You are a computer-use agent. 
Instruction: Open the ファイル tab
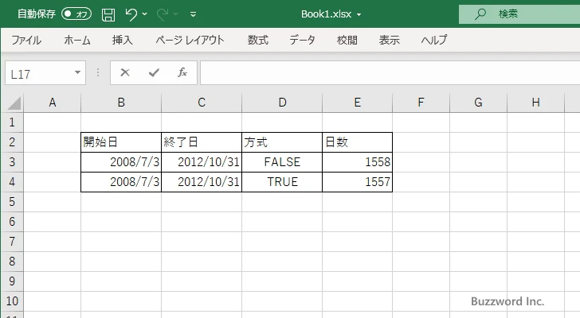[x=26, y=40]
